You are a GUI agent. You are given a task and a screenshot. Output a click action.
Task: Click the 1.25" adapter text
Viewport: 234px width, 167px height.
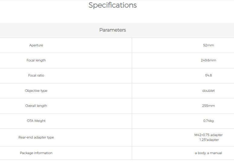(x=209, y=140)
